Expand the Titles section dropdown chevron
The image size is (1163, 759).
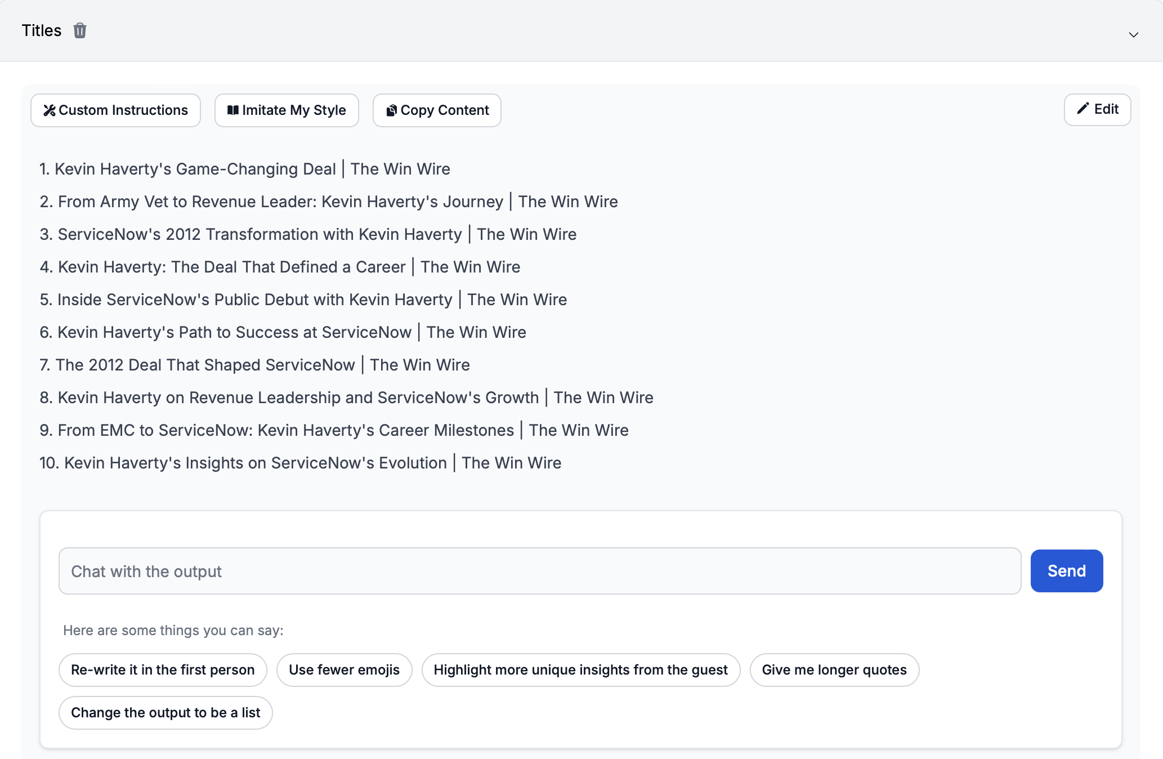click(x=1134, y=34)
